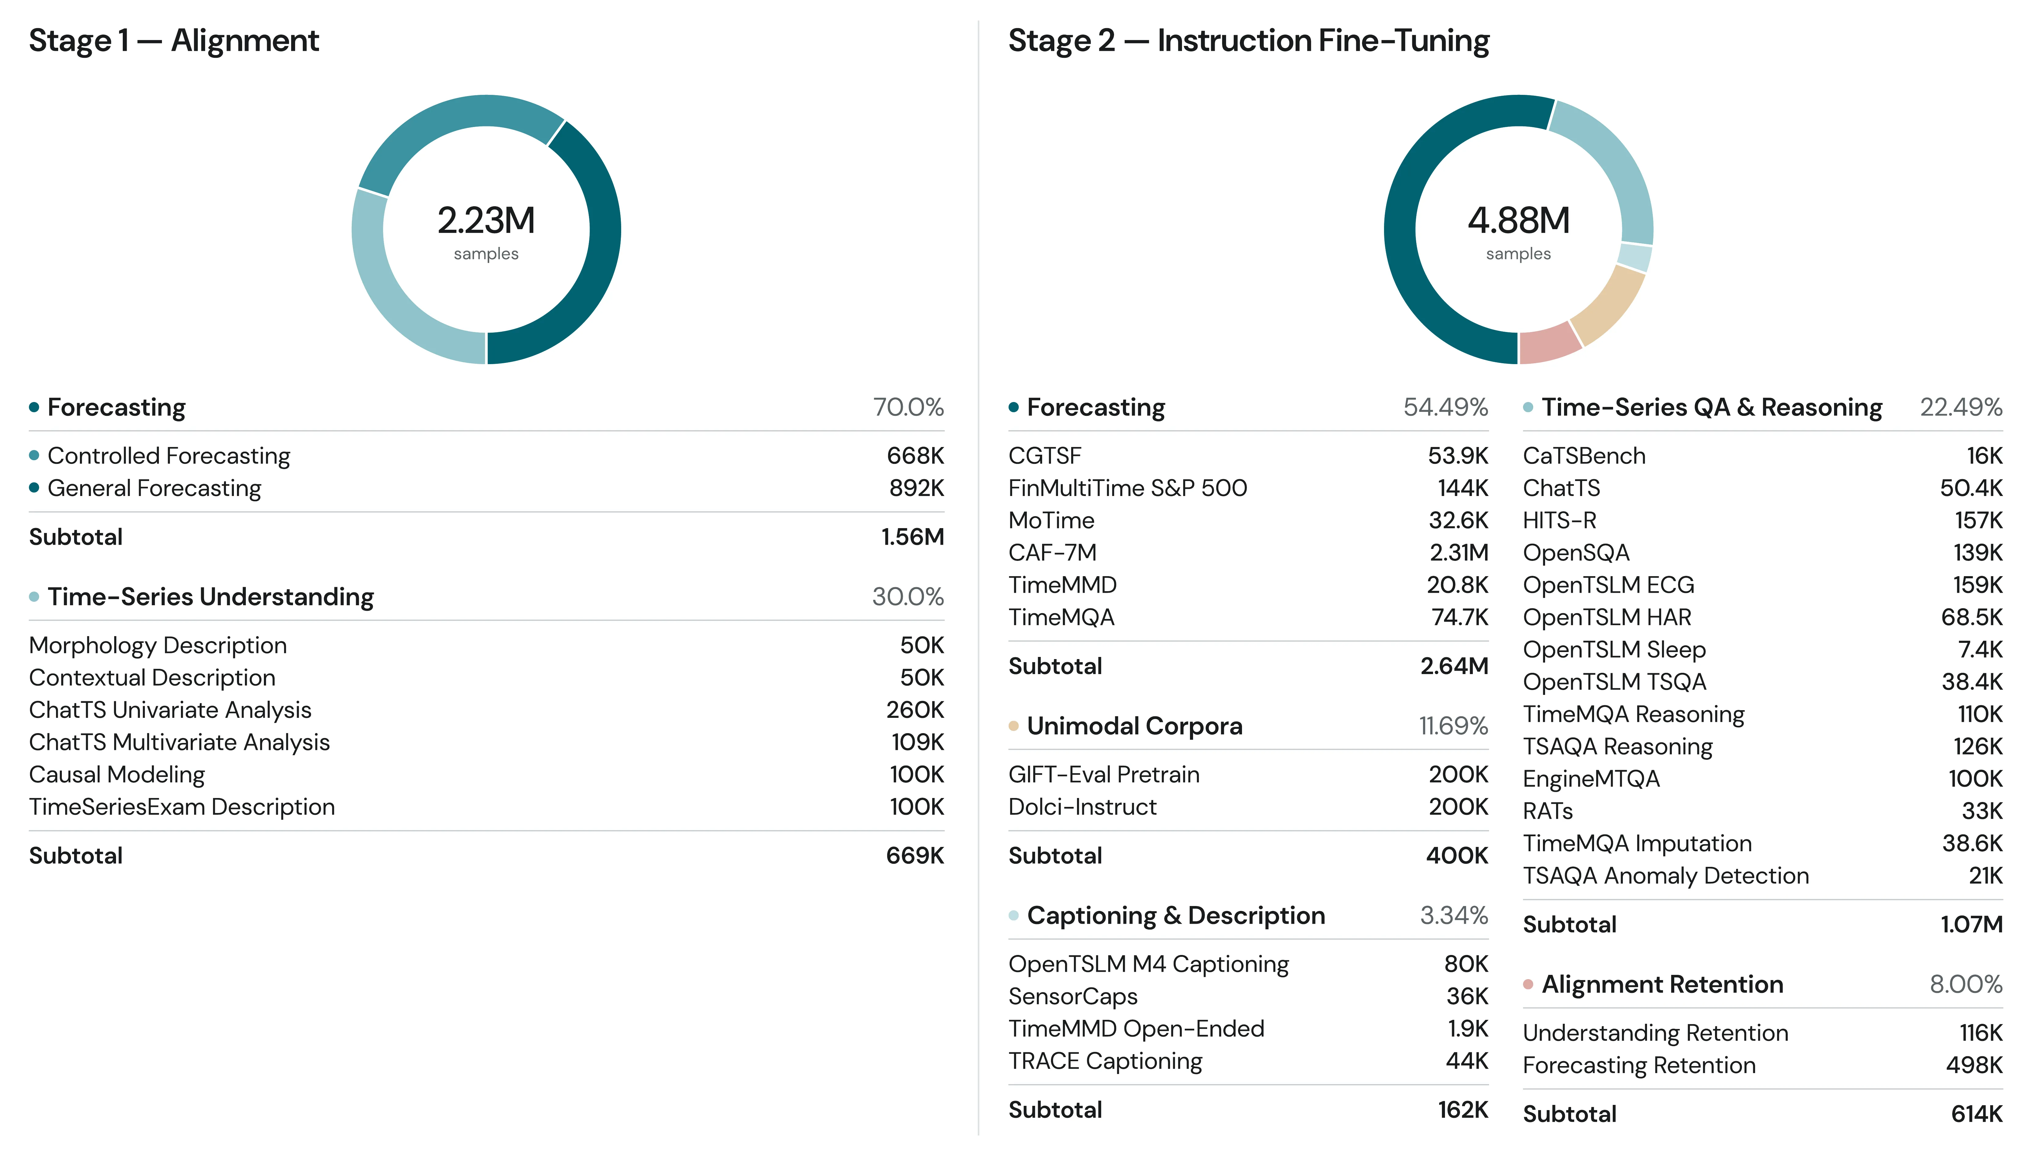Click the 'ChatTS Univariate Analysis' row
This screenshot has height=1156, width=2030.
(486, 710)
